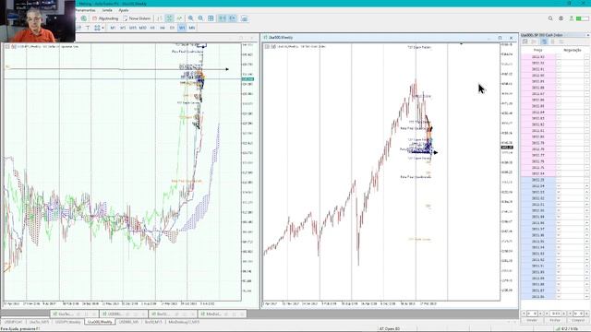This screenshot has width=591, height=332.
Task: Click Comprar button in depth of market
Action: pos(578,320)
